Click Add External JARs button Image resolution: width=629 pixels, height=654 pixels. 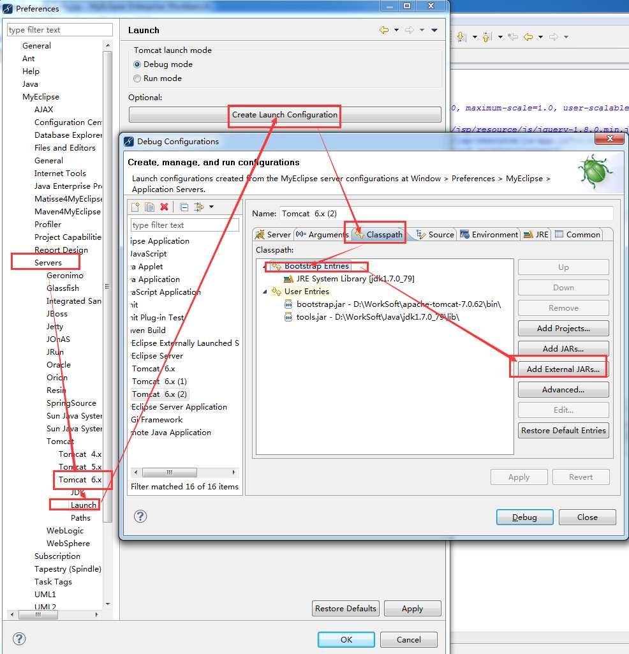pyautogui.click(x=563, y=369)
